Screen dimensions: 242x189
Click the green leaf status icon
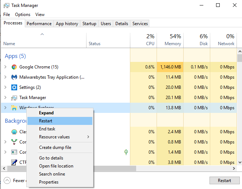pos(126,152)
